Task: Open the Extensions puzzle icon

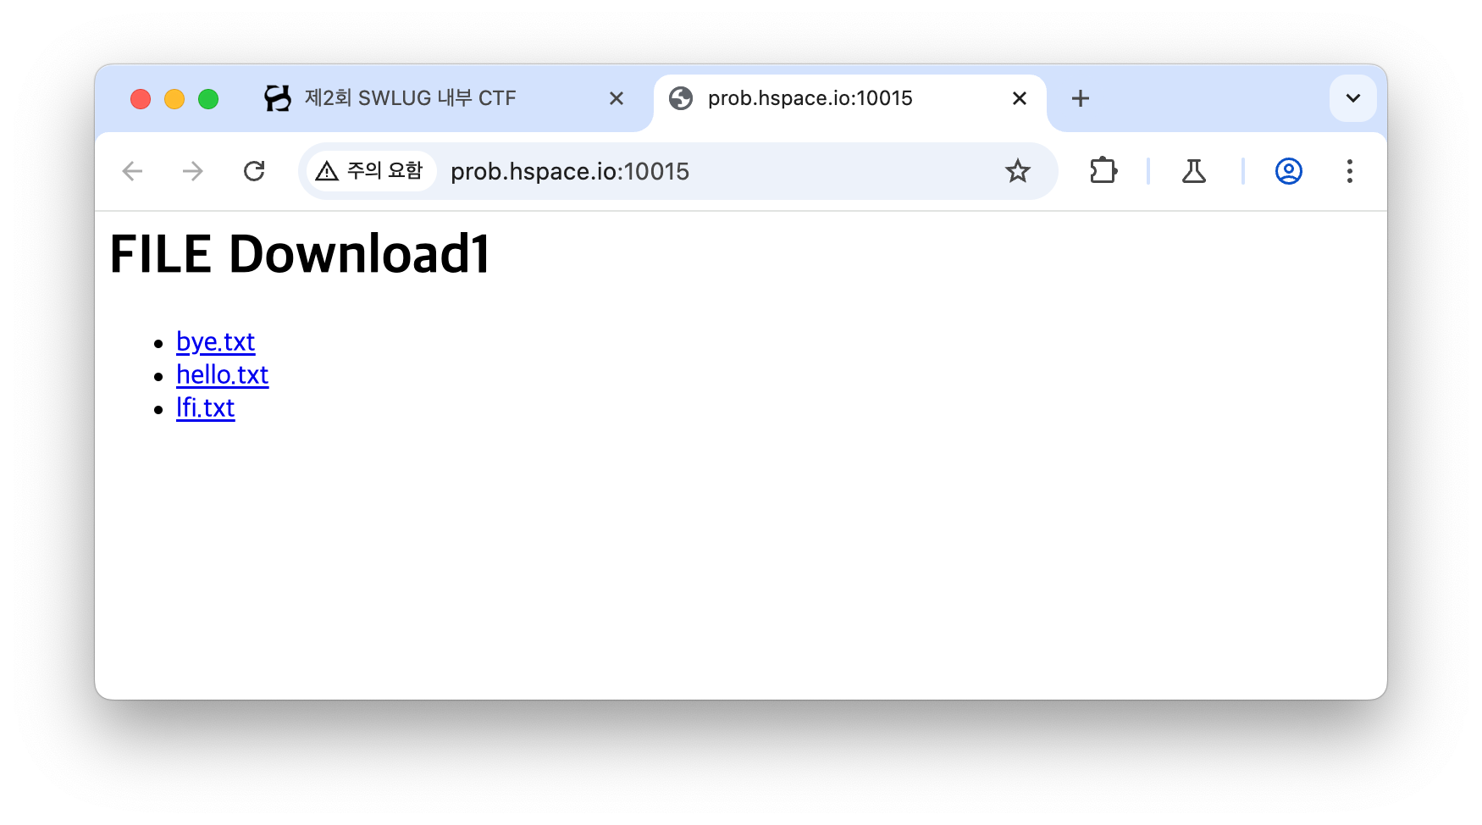Action: click(1103, 171)
